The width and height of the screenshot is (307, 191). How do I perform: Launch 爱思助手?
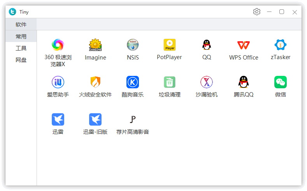(x=58, y=82)
